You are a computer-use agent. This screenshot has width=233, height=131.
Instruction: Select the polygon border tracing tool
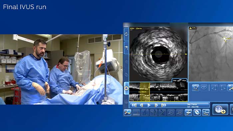195,88
